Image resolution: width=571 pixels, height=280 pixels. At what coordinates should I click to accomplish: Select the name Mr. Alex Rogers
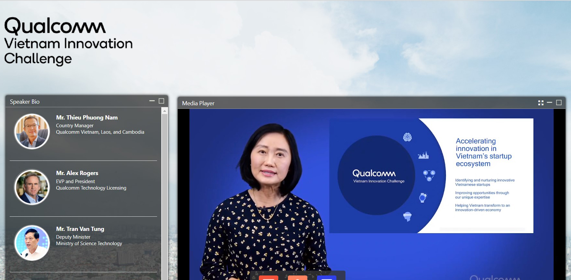(77, 173)
